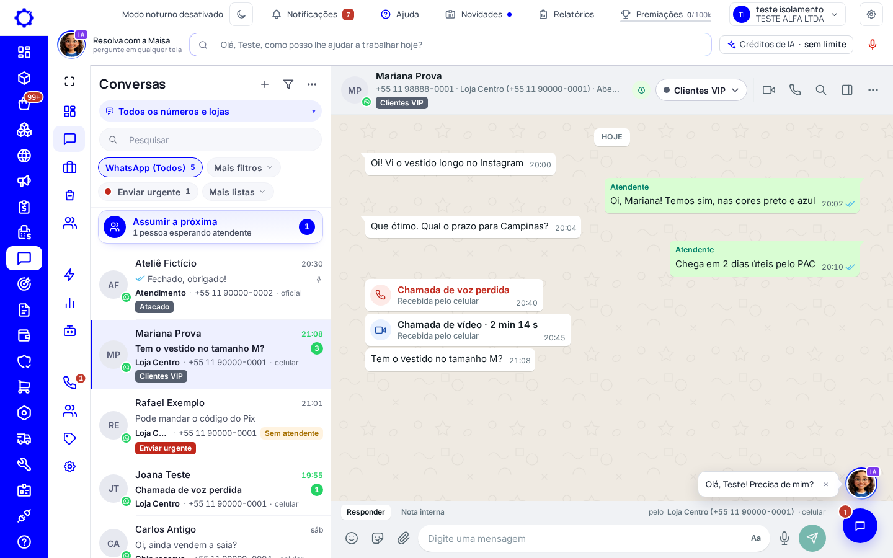
Task: Expand Todos os números e lojas selector
Action: (x=210, y=112)
